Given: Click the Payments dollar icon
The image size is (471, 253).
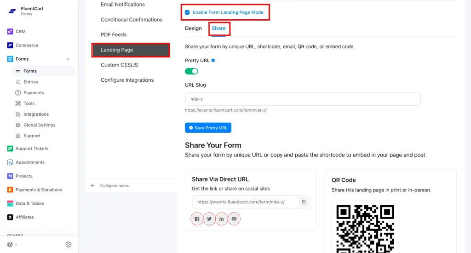Looking at the screenshot, I should [x=18, y=93].
